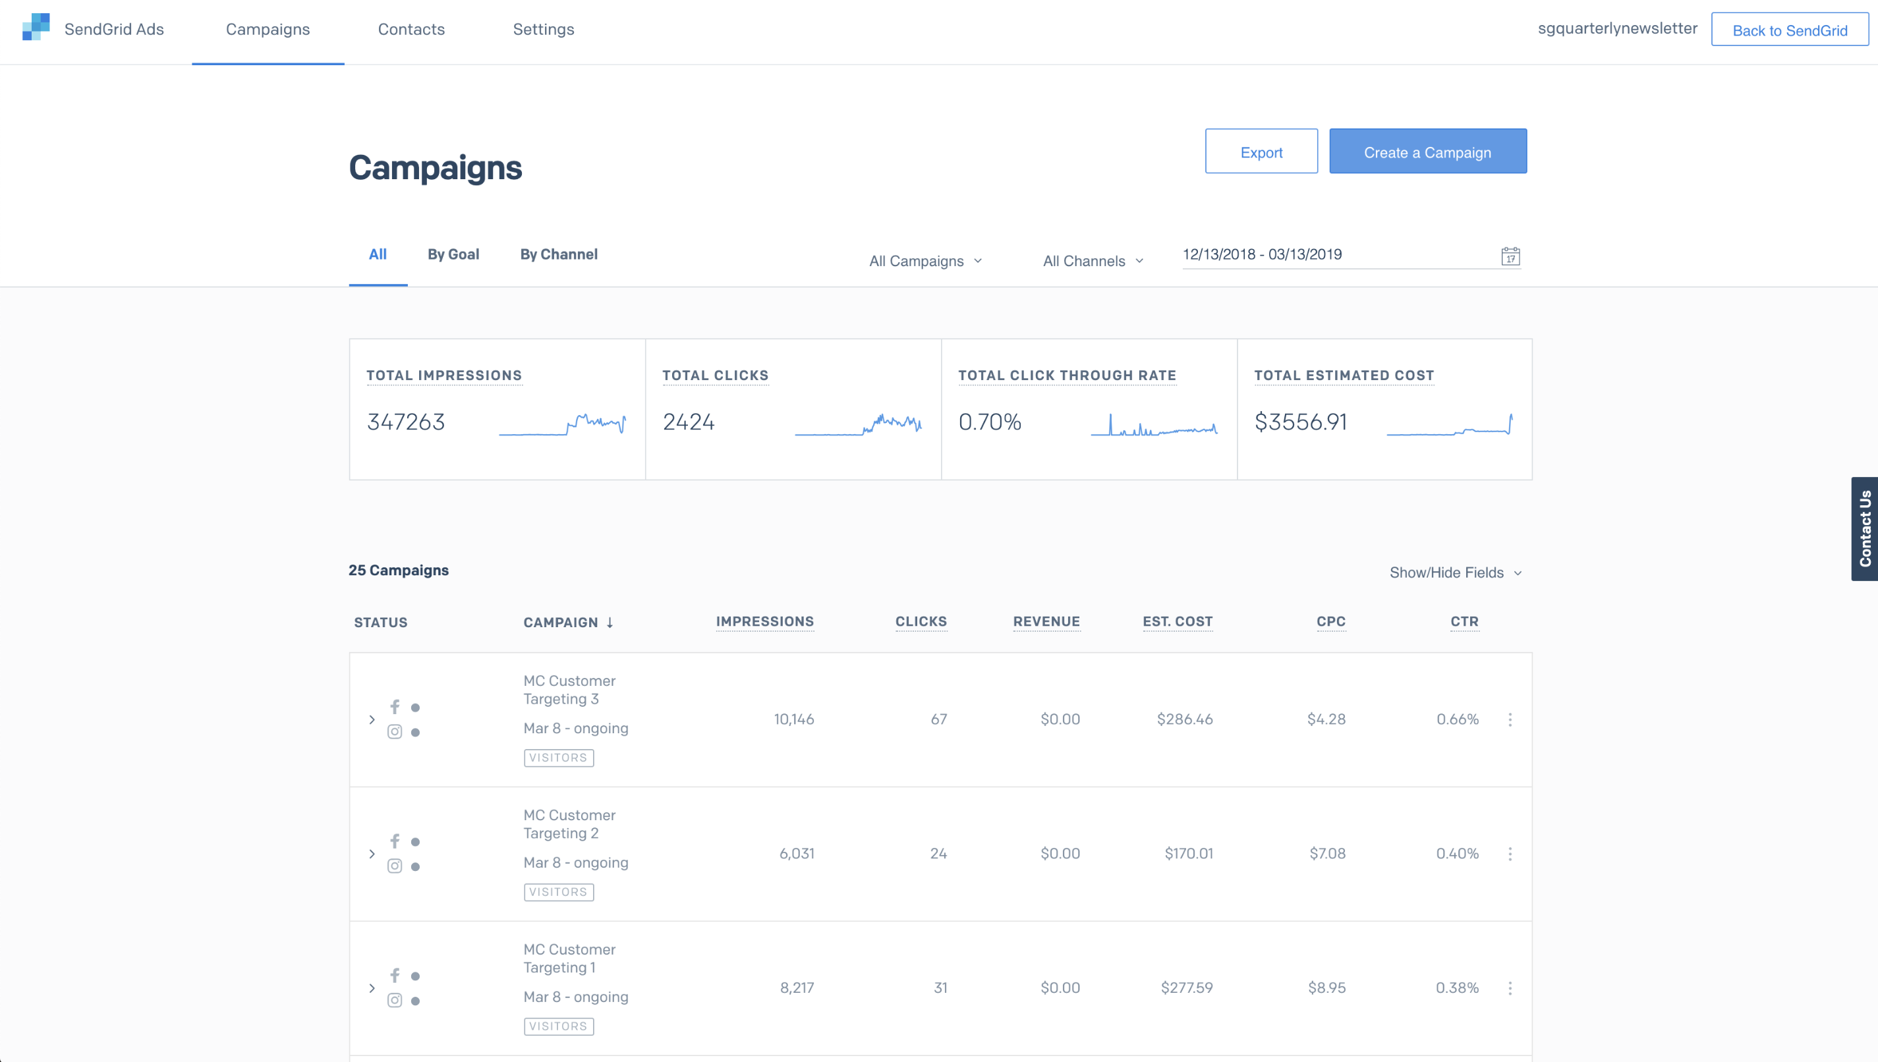The image size is (1878, 1062).
Task: Click the sort arrow next to CAMPAIGN header
Action: 610,622
